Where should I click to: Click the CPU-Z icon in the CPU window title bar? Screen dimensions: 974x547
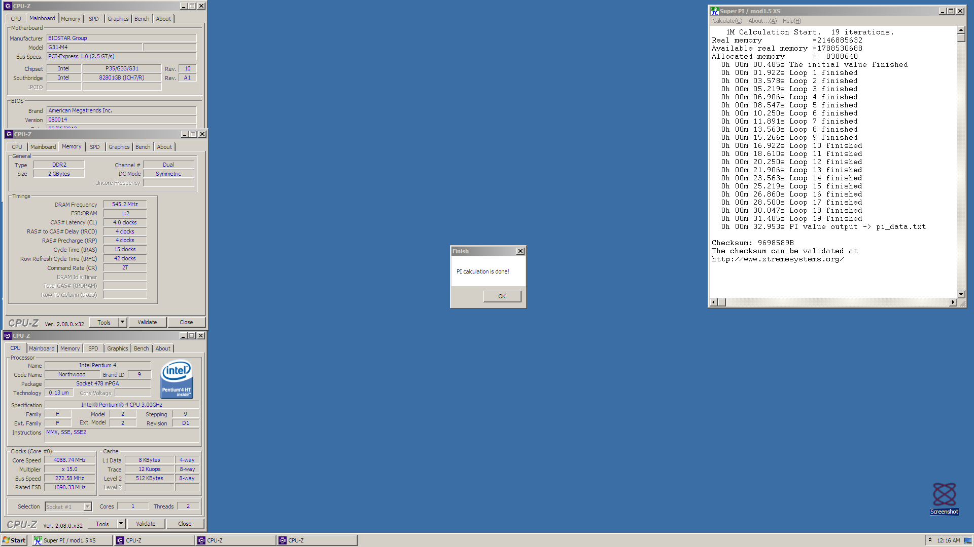[8, 336]
